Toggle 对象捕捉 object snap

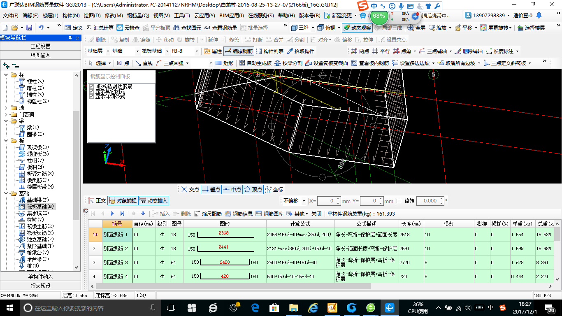[x=123, y=201]
